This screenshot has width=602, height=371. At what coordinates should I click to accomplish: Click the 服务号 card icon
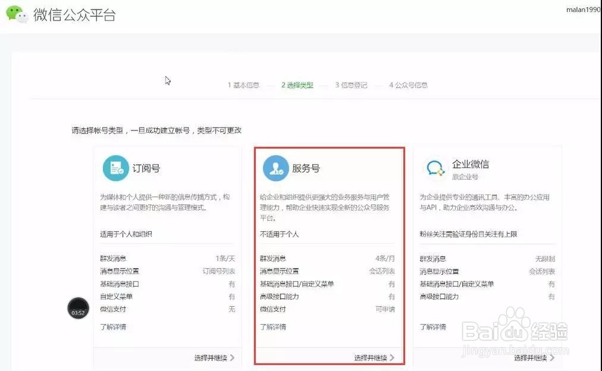coord(276,168)
